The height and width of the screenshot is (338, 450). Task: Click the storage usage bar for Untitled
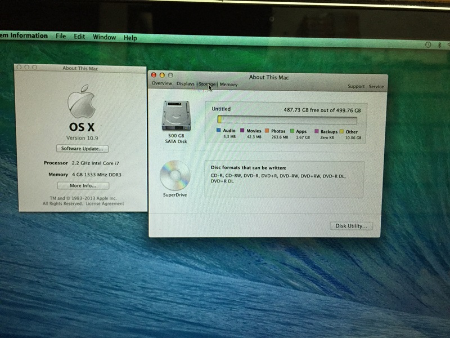tap(287, 120)
